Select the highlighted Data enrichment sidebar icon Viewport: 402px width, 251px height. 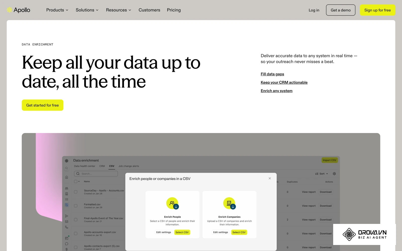(67, 205)
